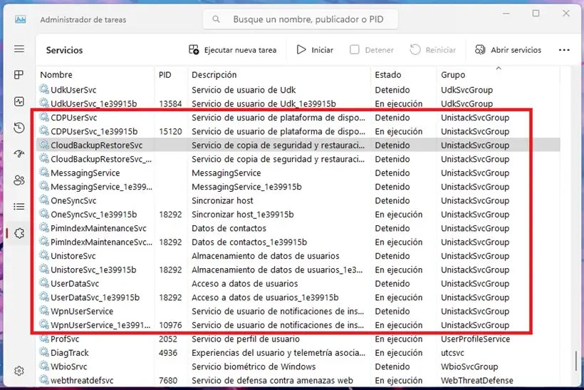Click the gear icon of UdkUserSvc
Viewport: 584px width, 390px height.
[44, 89]
